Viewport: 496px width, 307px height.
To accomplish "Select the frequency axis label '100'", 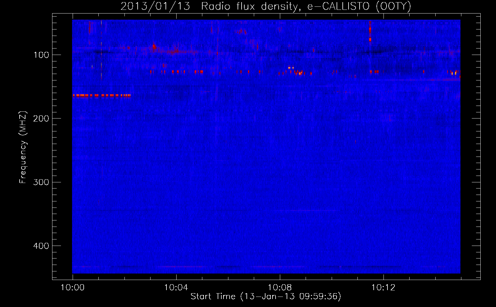I will coord(41,55).
